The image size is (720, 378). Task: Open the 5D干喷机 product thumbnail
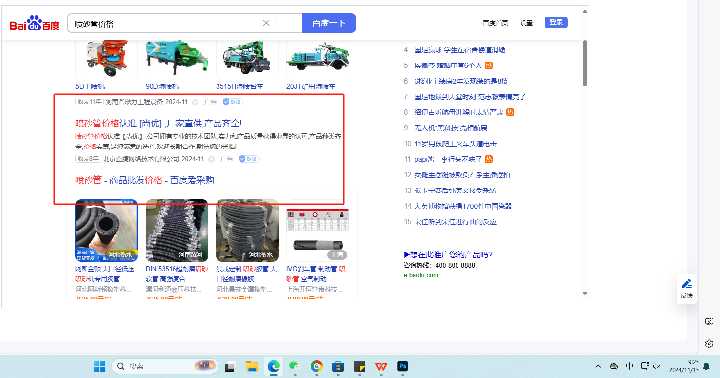(107, 58)
